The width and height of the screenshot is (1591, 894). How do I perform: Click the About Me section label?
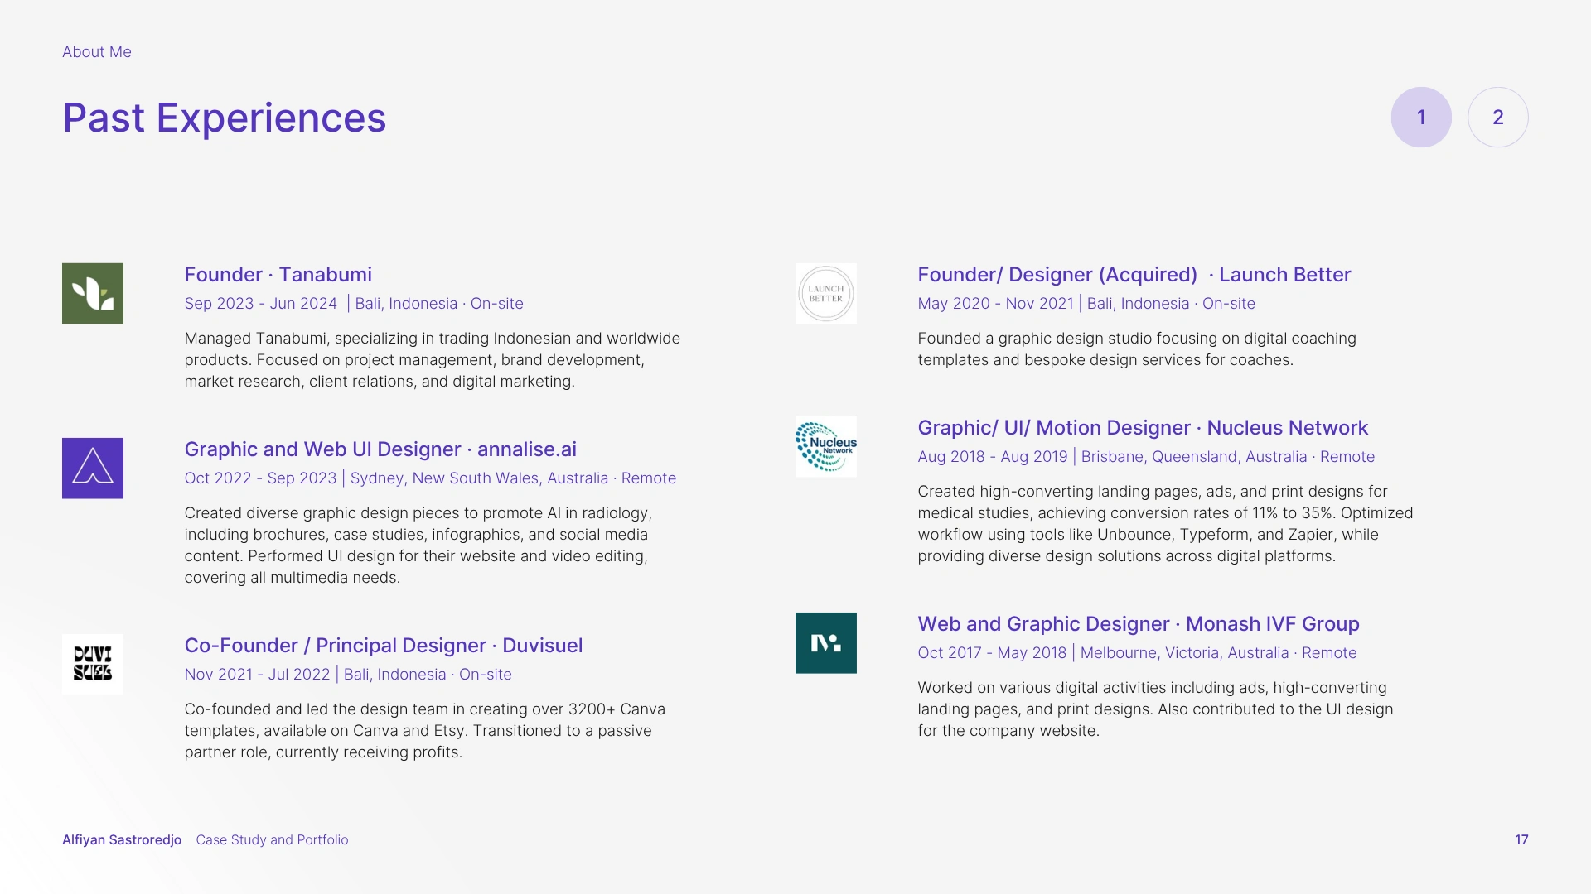point(96,52)
